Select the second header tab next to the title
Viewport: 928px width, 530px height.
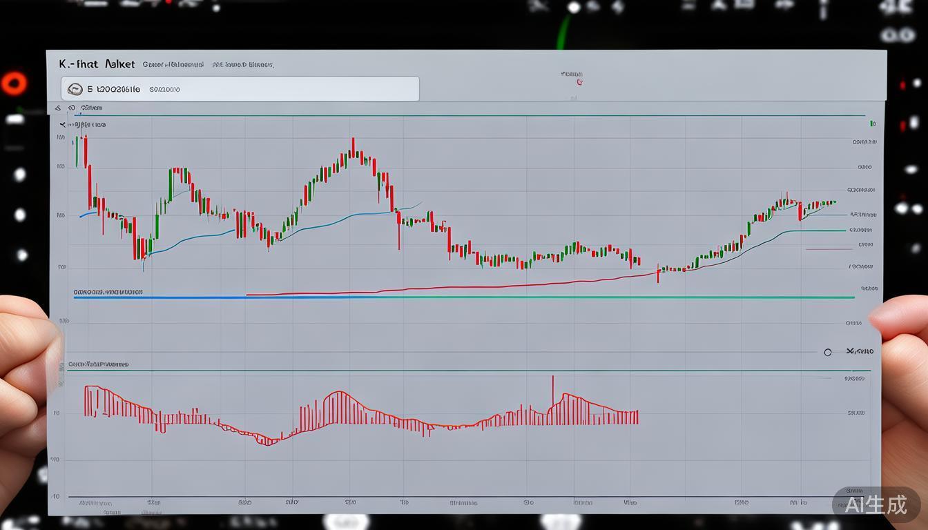[x=173, y=65]
